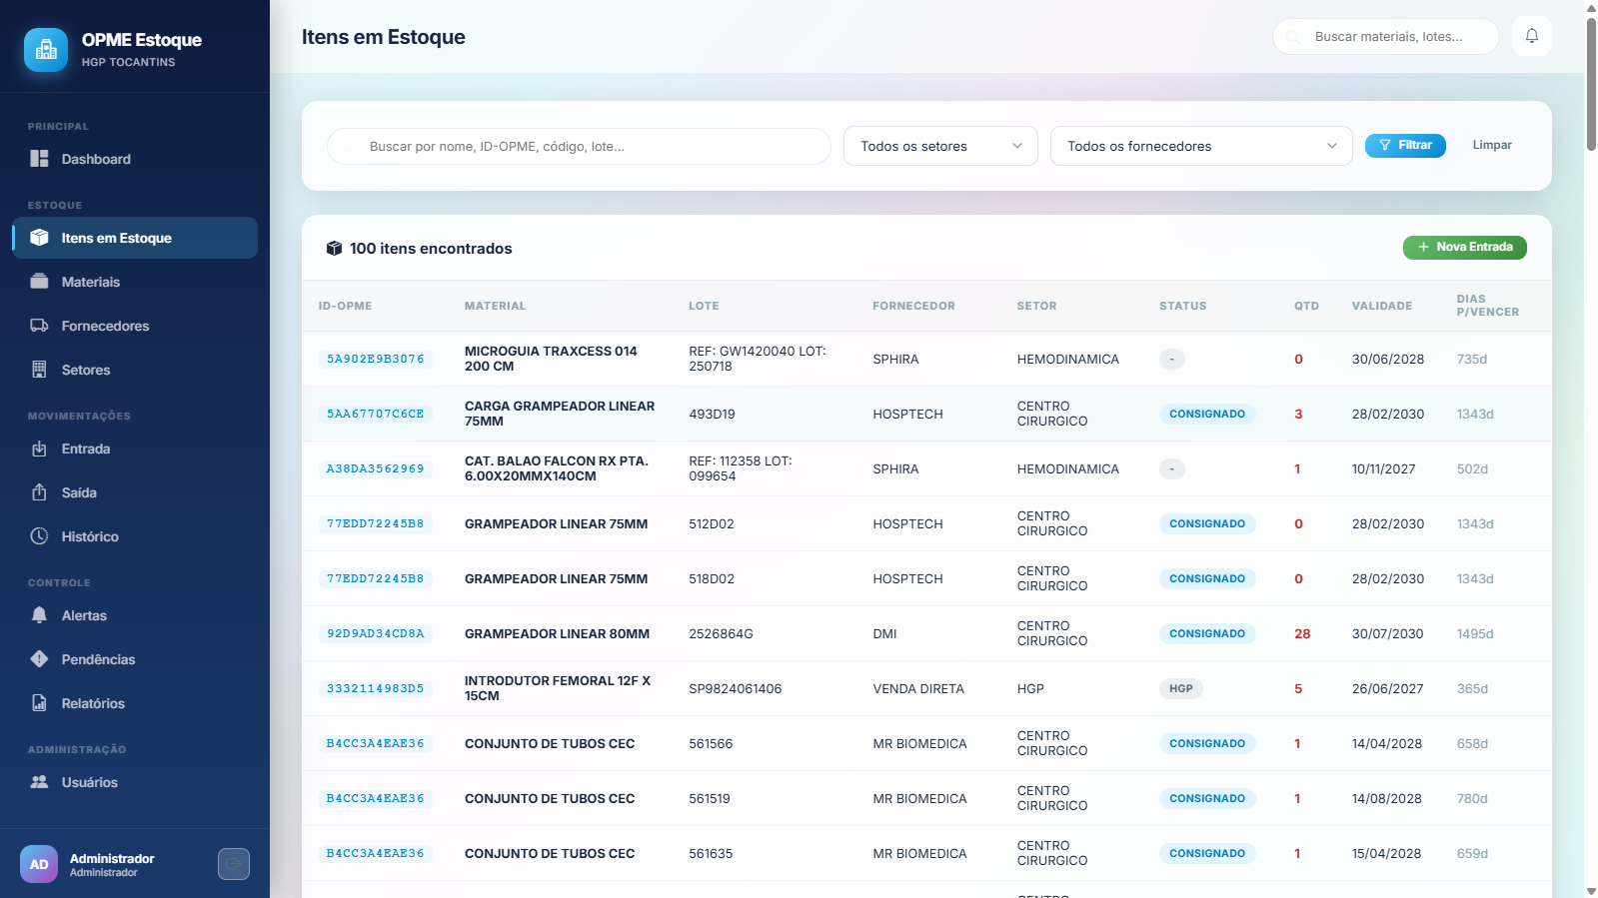Click the Pendências diamond icon
Viewport: 1598px width, 898px height.
pos(39,659)
